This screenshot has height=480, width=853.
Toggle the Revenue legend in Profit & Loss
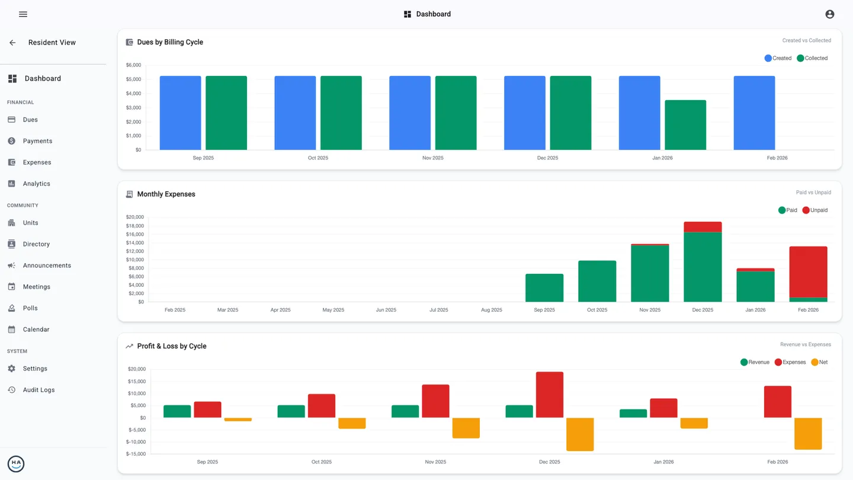coord(755,362)
